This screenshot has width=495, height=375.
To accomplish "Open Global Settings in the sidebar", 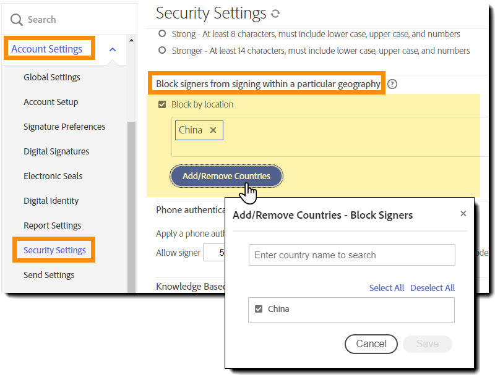I will [52, 77].
